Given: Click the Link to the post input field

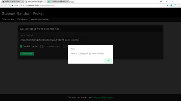Looking at the screenshot, I should (55, 40).
